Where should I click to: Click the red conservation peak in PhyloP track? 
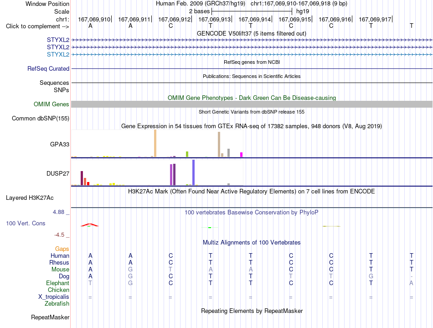point(89,225)
